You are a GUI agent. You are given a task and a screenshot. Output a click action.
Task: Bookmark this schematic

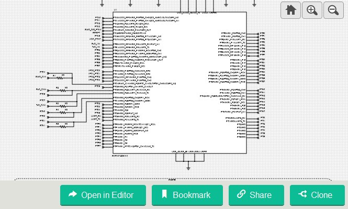187,195
